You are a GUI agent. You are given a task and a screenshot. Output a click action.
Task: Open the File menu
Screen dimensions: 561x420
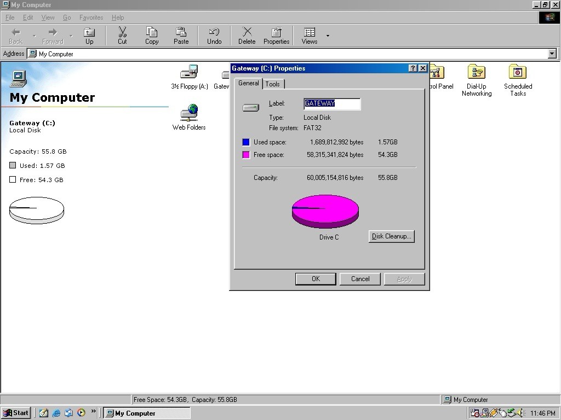10,17
